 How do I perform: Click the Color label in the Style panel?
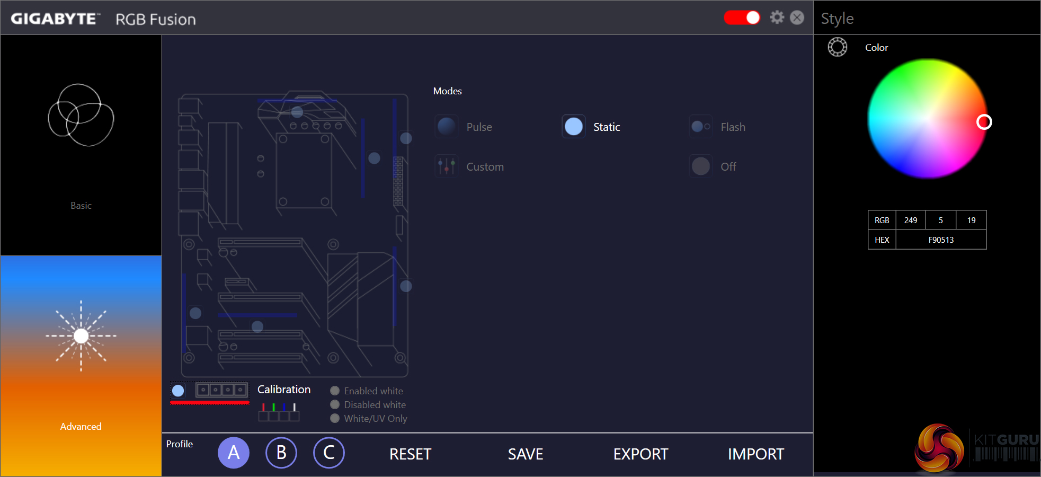pyautogui.click(x=877, y=48)
